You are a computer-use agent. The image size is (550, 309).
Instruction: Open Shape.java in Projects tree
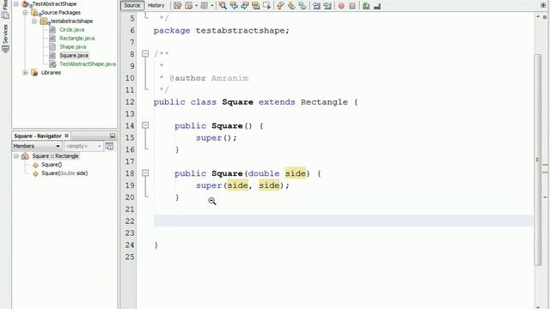pos(72,46)
